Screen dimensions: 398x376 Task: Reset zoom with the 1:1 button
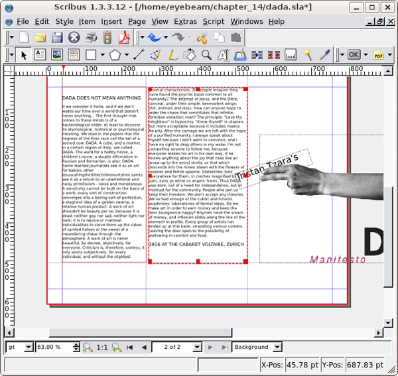[x=102, y=347]
